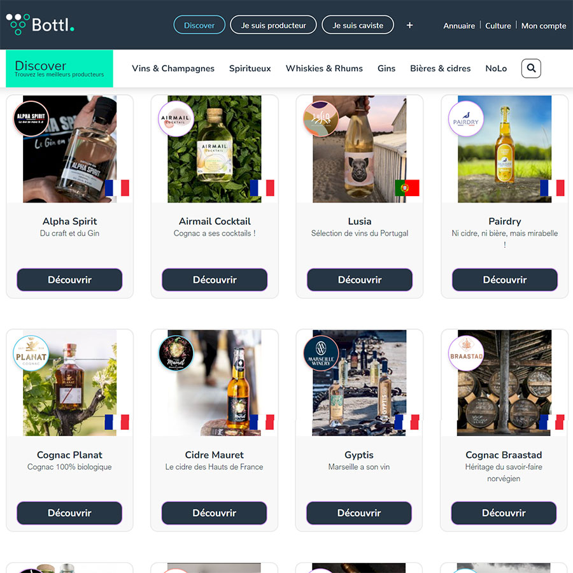Click the Alpha Spirit round logo badge

tap(31, 118)
